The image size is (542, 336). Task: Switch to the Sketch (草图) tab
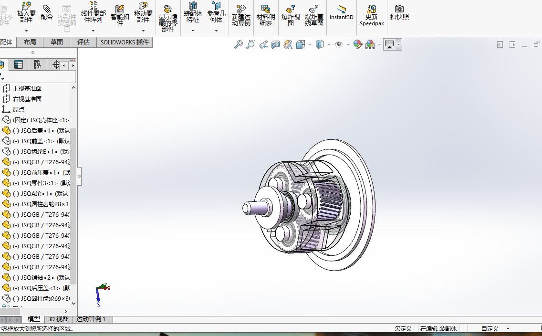coord(57,42)
